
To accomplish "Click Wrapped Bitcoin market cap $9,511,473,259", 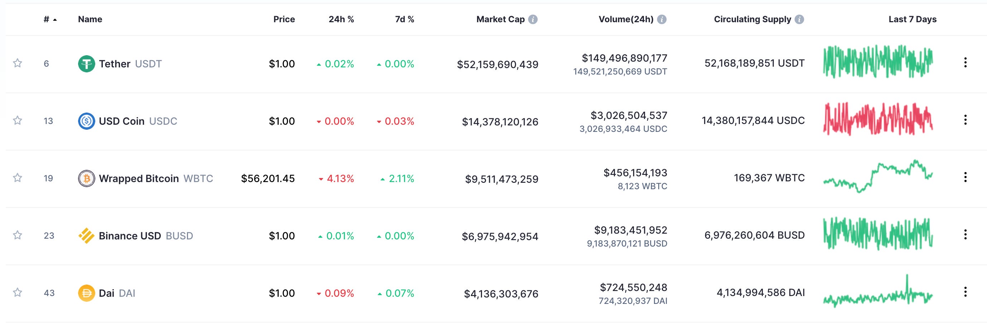I will [501, 179].
